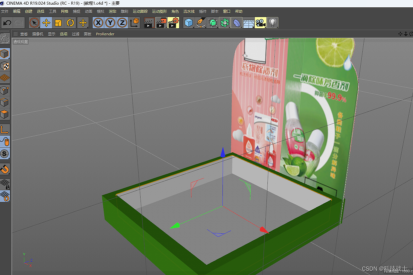413x275 pixels.
Task: Open the viewport 摄像机 menu
Action: click(x=38, y=34)
